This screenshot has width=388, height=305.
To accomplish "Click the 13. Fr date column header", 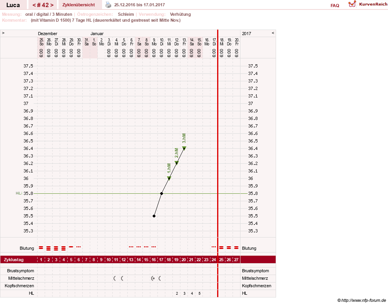I will tap(184, 42).
